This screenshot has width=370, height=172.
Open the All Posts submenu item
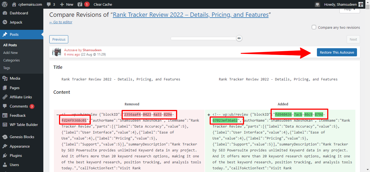(x=10, y=45)
